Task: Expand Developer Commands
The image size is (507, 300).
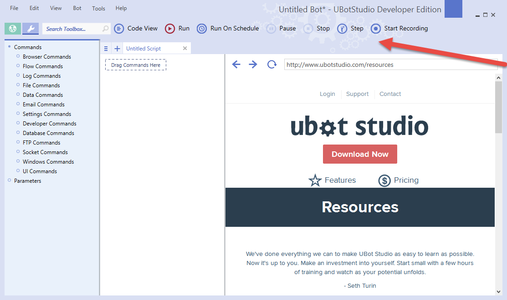Action: click(18, 123)
